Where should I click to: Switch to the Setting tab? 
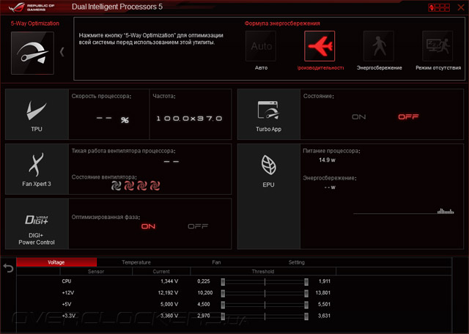296,262
